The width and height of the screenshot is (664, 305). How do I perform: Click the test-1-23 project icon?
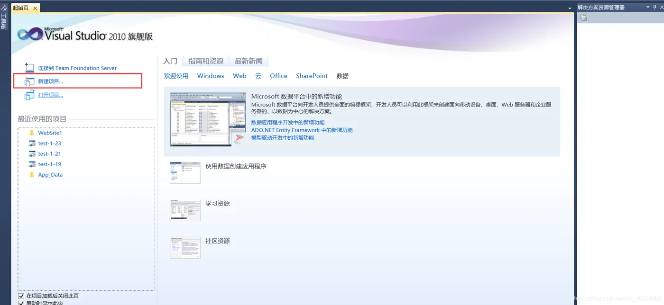32,144
